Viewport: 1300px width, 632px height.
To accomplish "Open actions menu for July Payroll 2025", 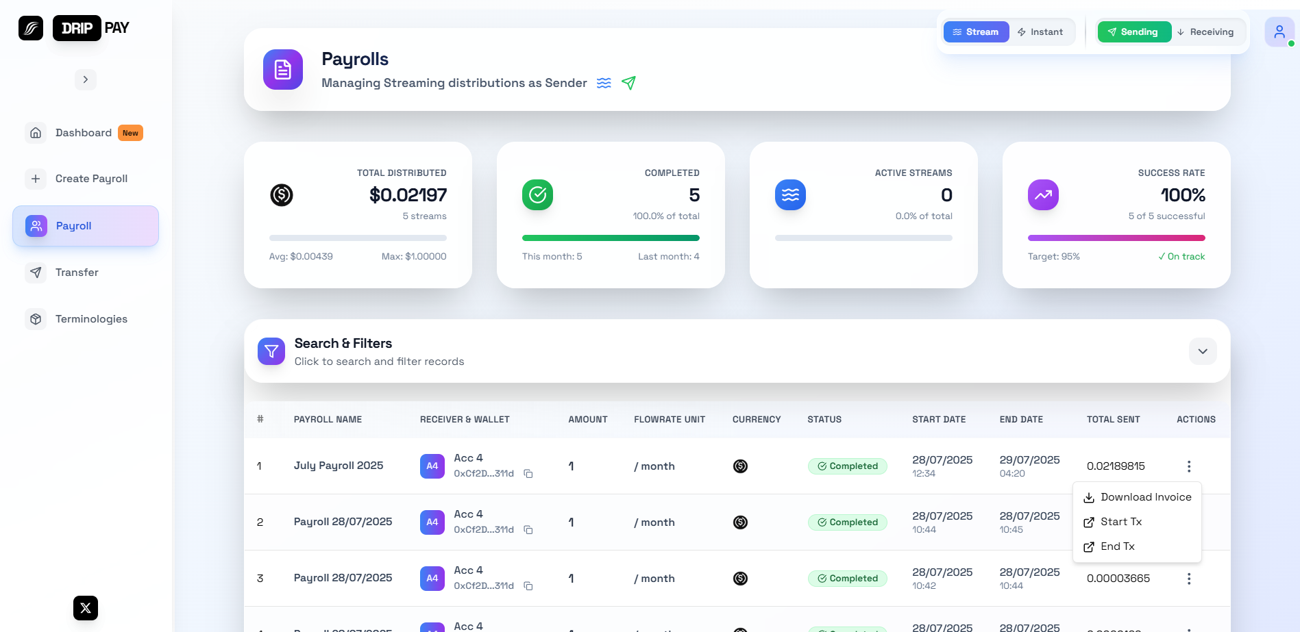I will pos(1189,466).
